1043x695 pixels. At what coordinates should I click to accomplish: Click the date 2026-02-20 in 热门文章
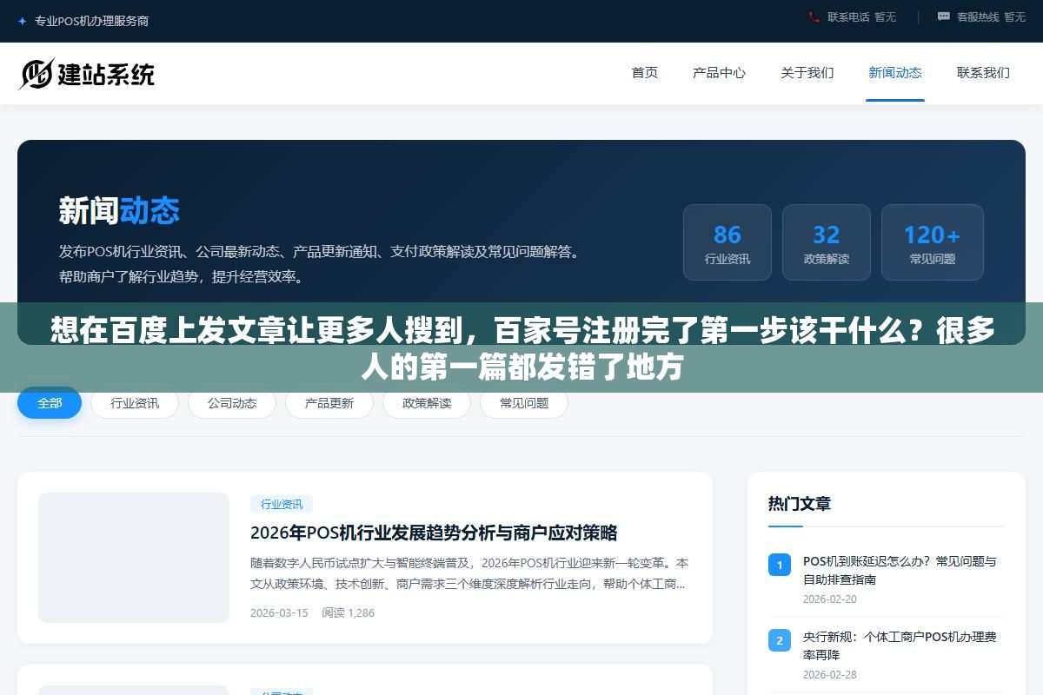point(830,599)
